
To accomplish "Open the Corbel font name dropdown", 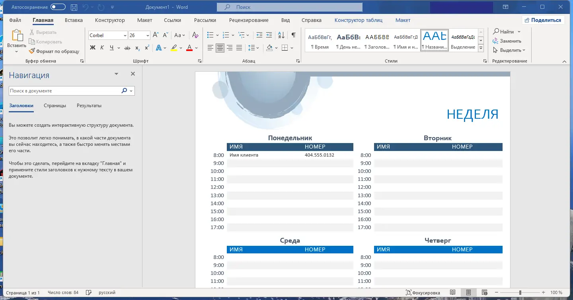I will coord(125,35).
